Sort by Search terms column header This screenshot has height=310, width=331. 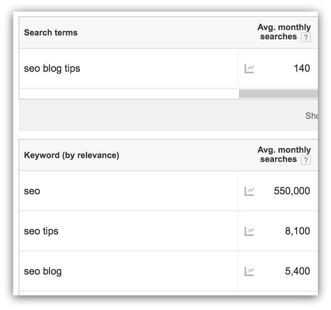[x=51, y=32]
